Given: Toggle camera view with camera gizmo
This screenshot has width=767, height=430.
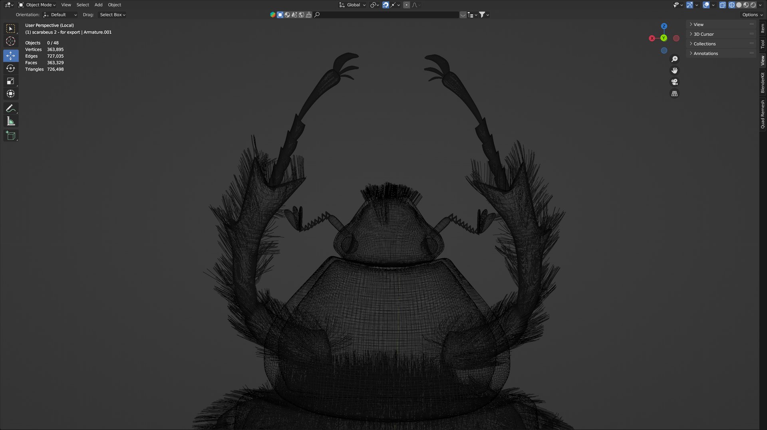Looking at the screenshot, I should point(674,82).
